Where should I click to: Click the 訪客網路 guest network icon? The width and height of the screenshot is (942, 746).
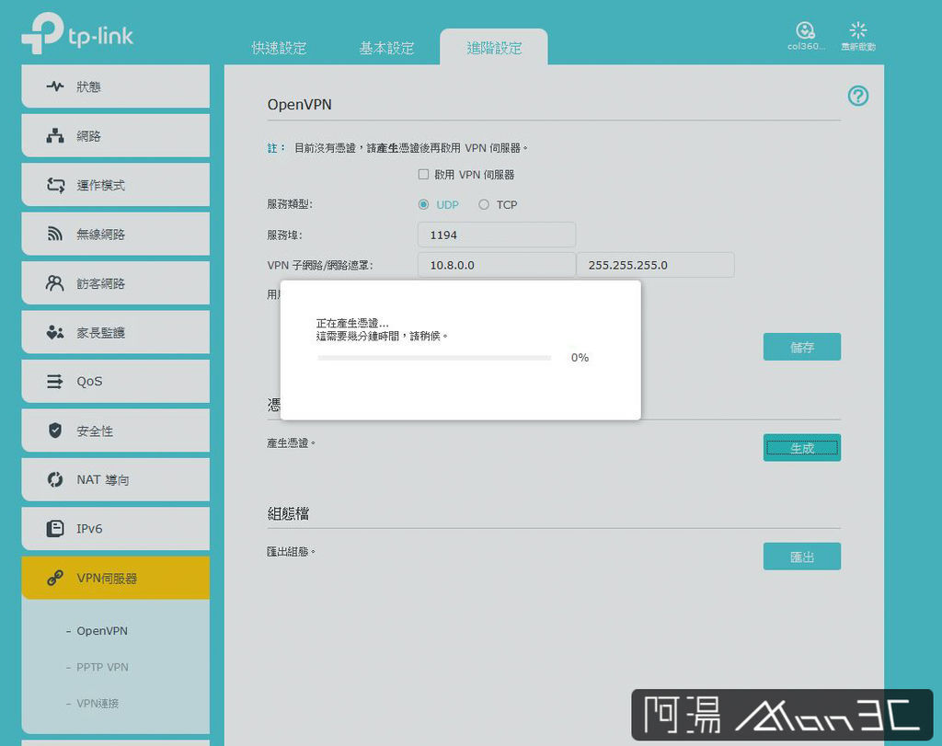54,283
